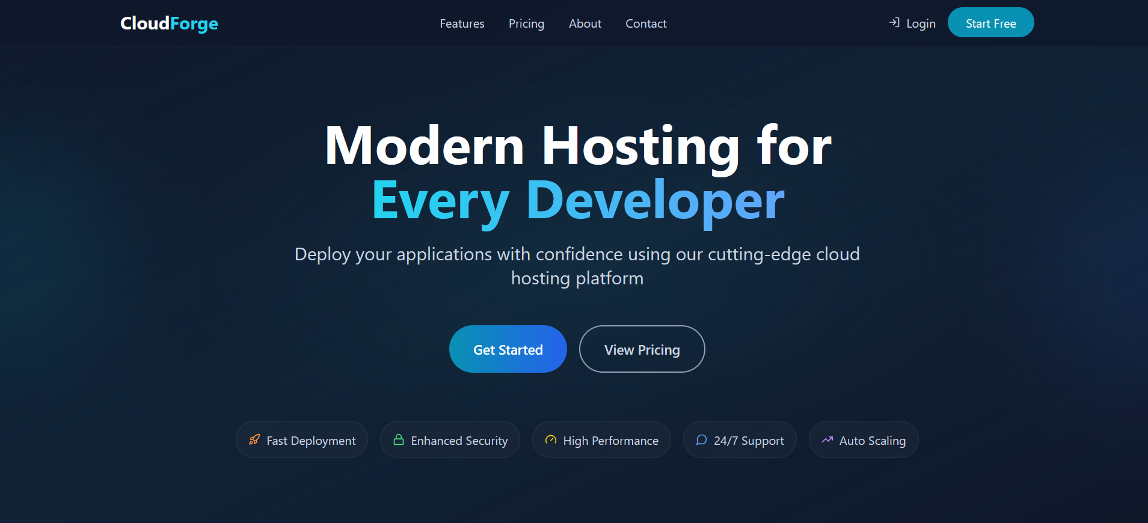Click the gauge icon for High Performance
This screenshot has height=523, width=1148.
[551, 439]
